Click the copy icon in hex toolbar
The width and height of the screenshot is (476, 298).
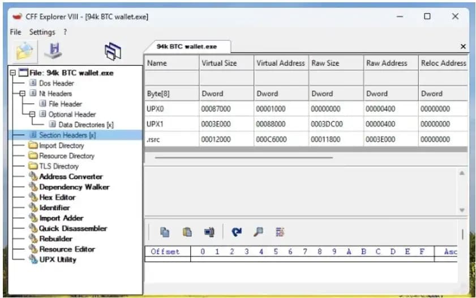pos(165,232)
